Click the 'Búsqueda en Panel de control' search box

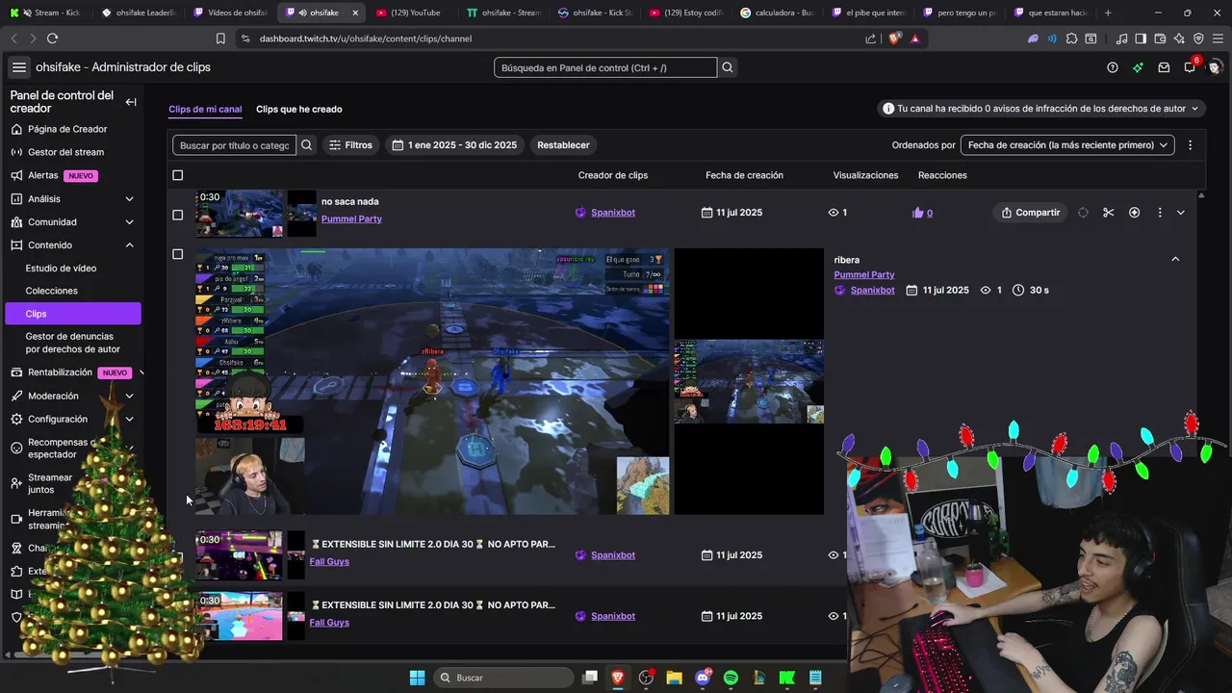coord(605,67)
